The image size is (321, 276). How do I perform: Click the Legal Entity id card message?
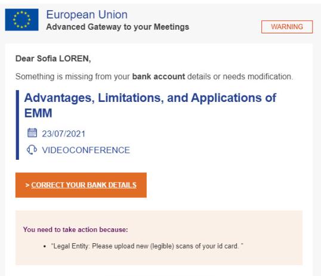147,246
